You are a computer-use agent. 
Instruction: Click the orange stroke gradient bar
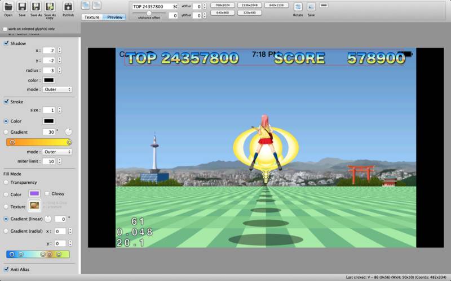(39, 142)
